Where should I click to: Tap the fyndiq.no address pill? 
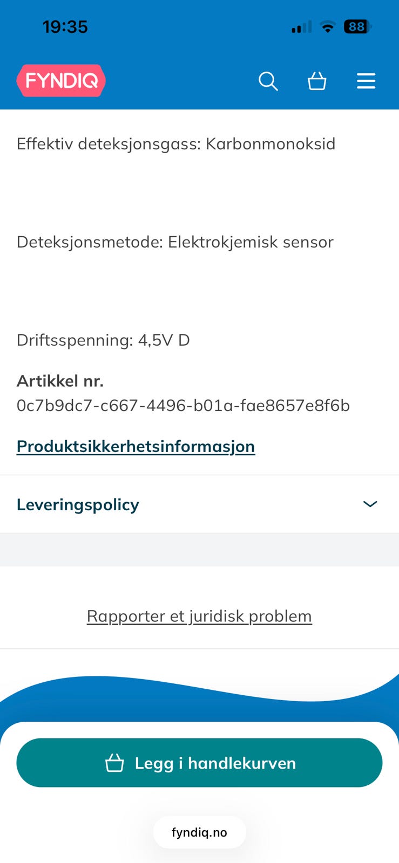point(199,832)
